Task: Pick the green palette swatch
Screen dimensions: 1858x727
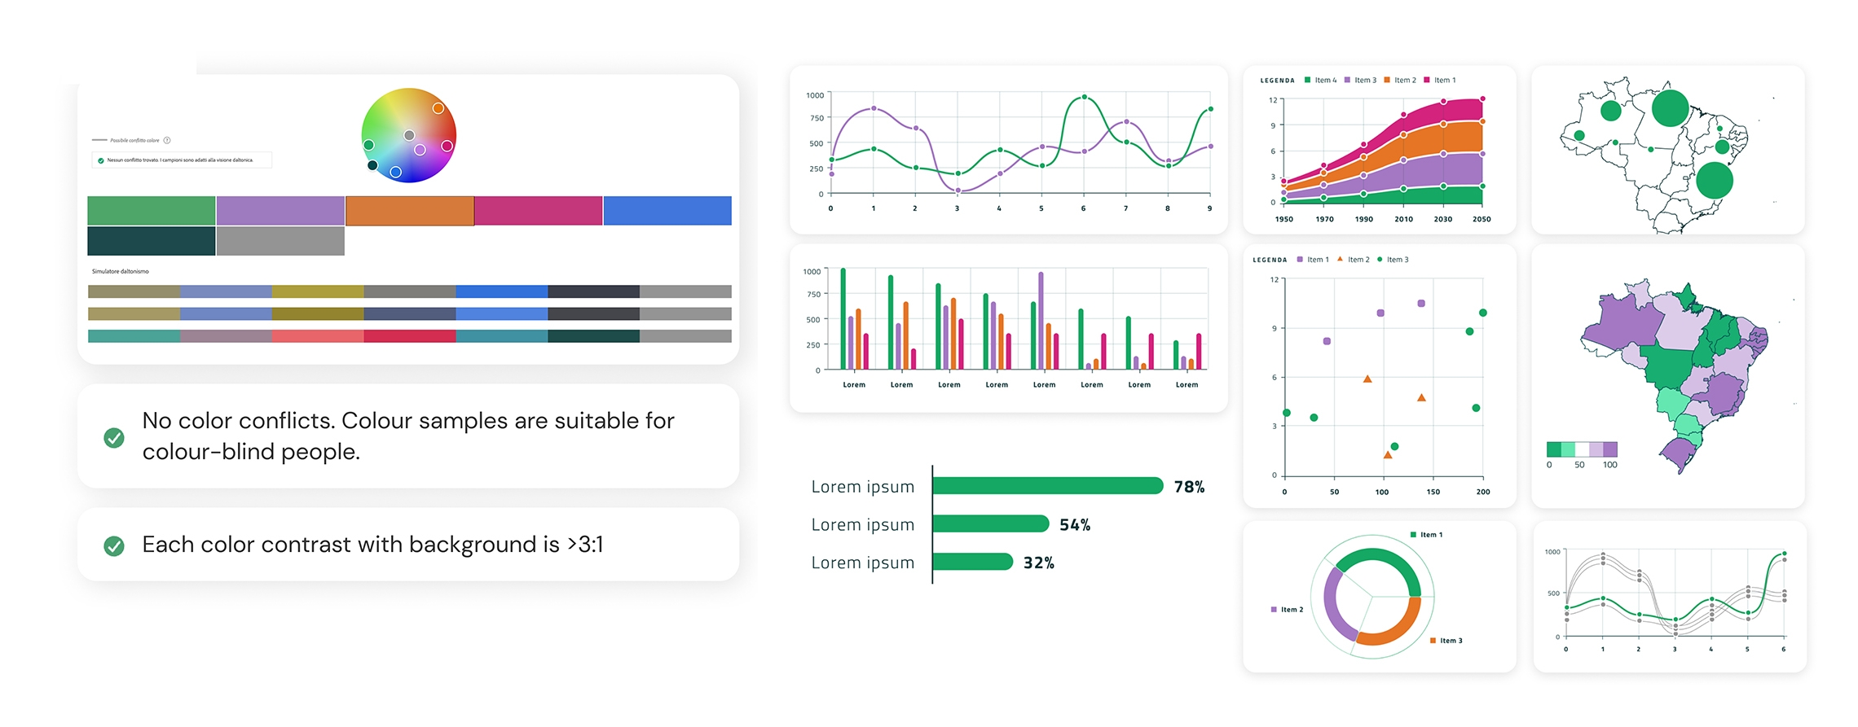Action: point(152,211)
